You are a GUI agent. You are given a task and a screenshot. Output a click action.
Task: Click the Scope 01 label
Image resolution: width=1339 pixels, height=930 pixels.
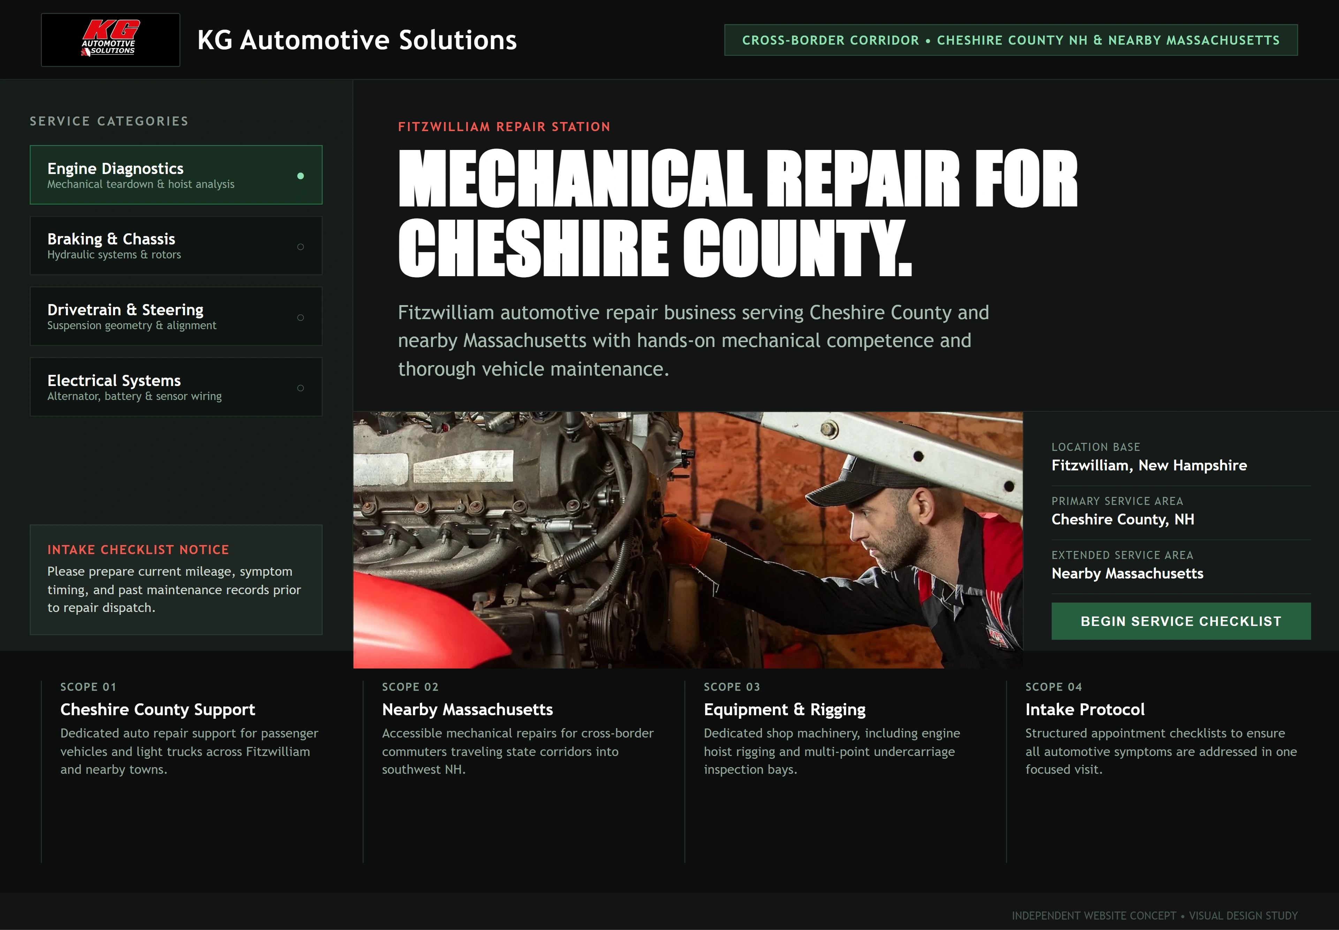pyautogui.click(x=89, y=687)
